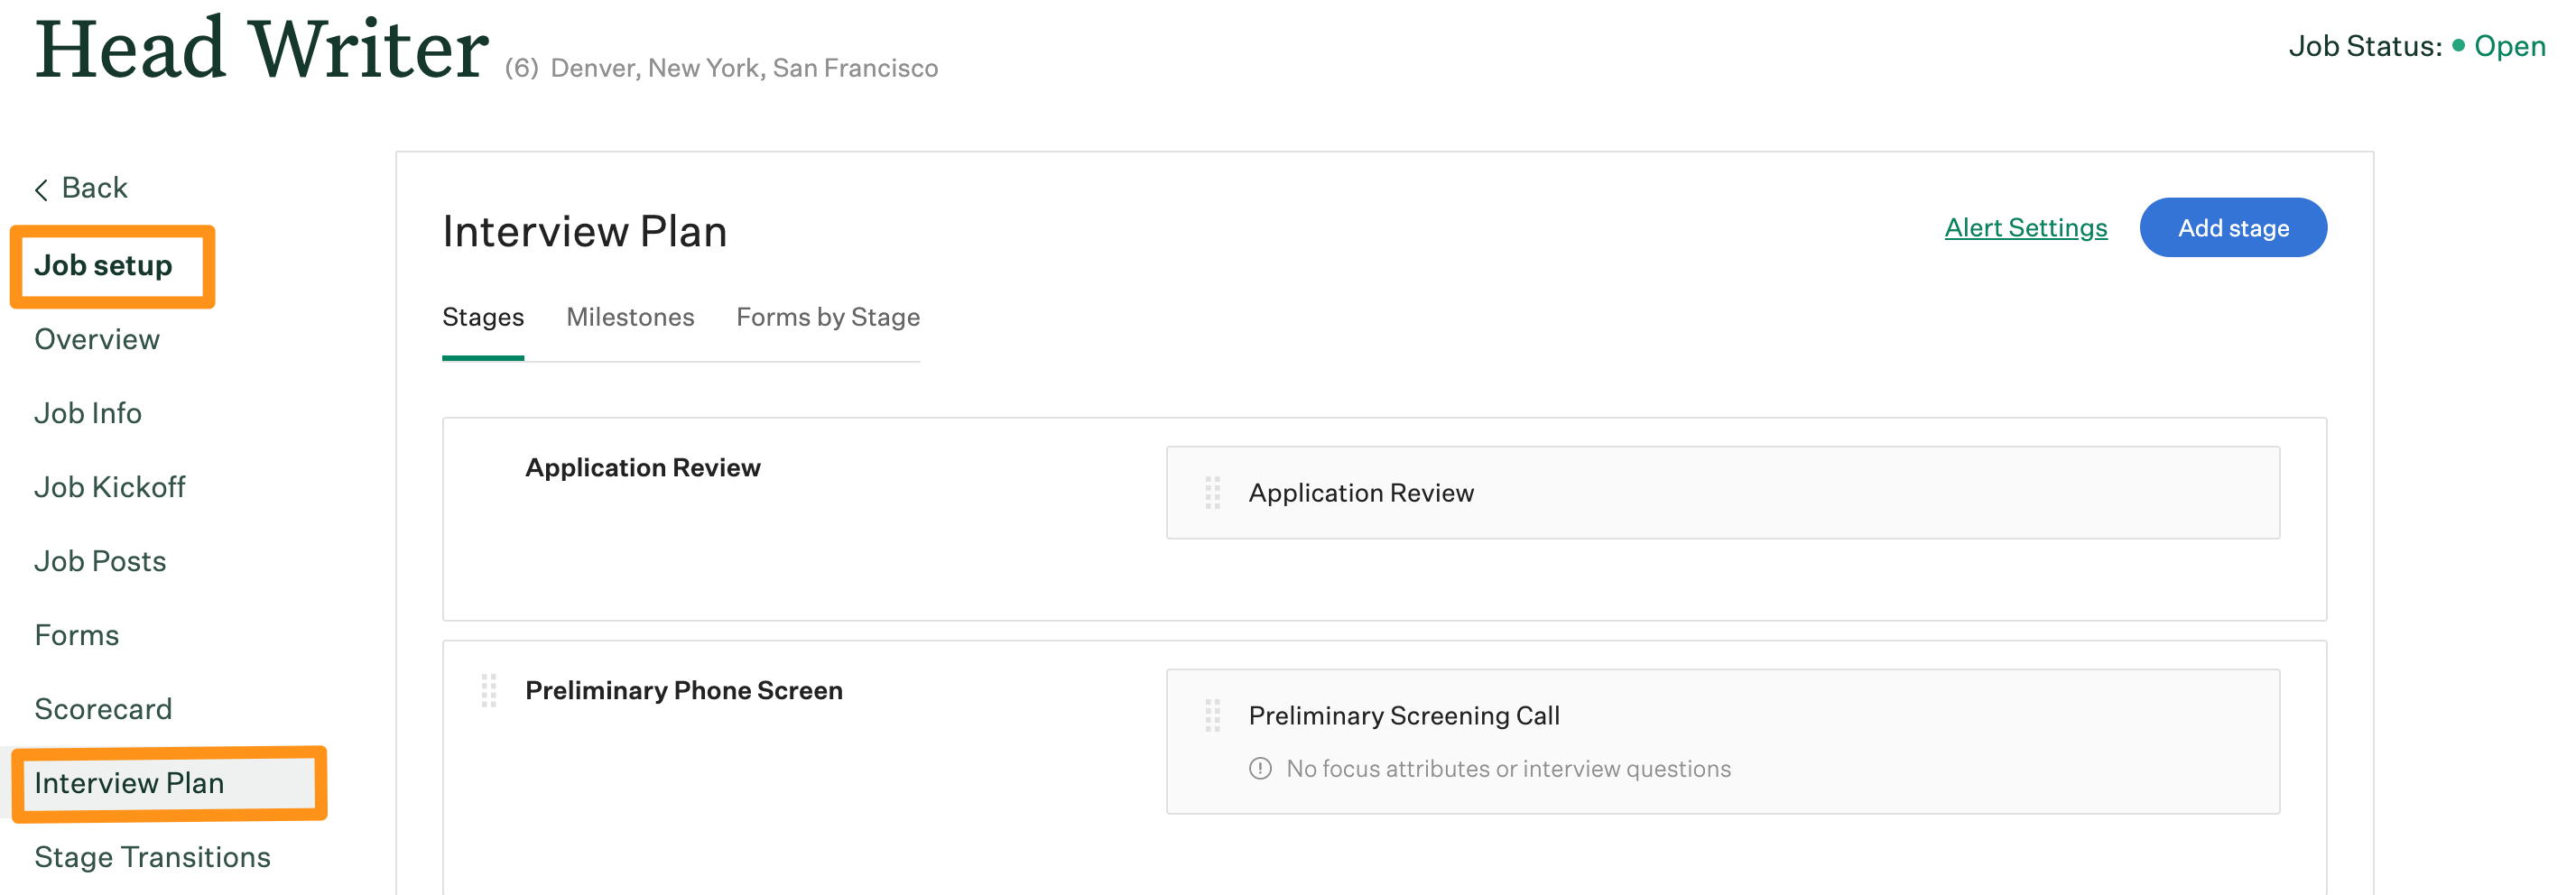Switch to the Milestones tab
The width and height of the screenshot is (2576, 895).
(630, 317)
